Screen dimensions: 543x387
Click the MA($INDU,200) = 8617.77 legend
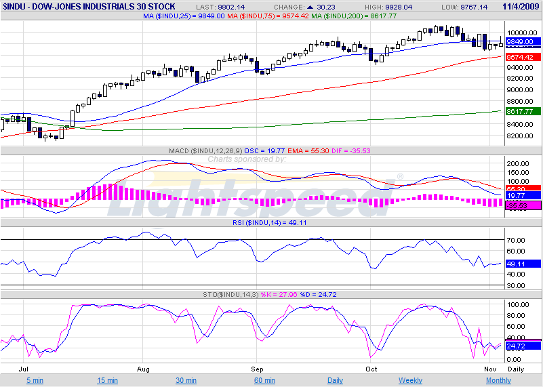354,16
